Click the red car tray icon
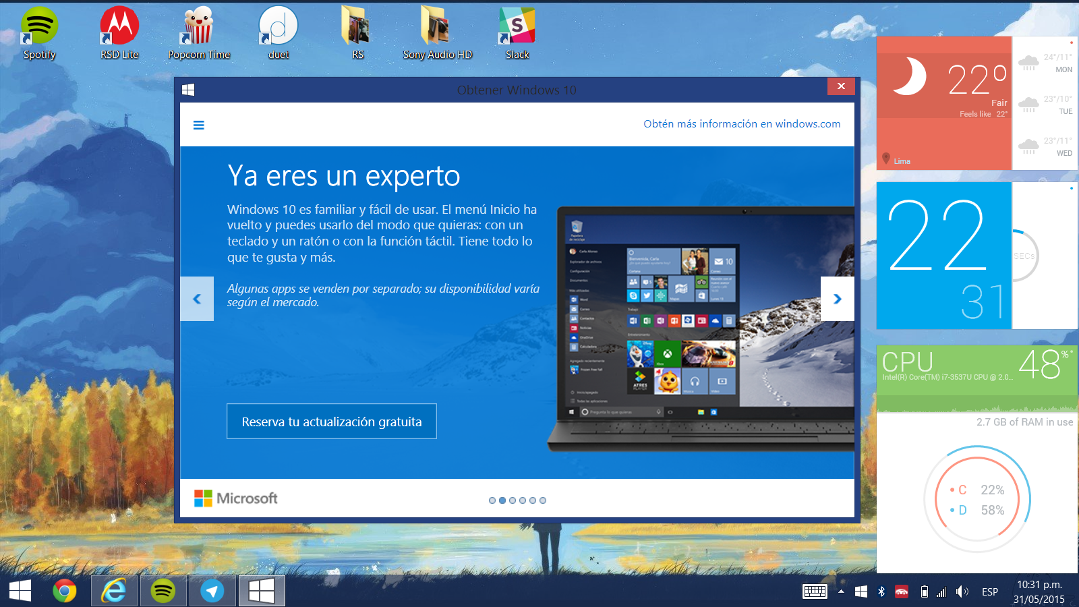The height and width of the screenshot is (607, 1079). point(902,591)
